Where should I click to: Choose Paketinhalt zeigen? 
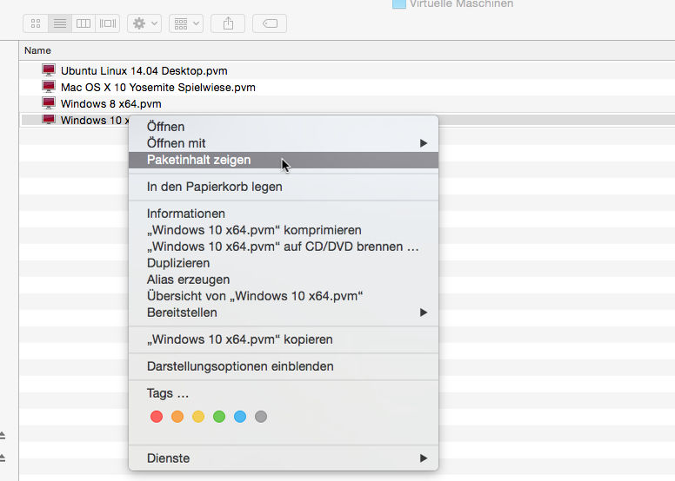coord(284,160)
